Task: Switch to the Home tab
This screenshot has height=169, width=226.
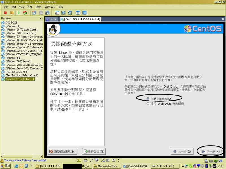Action: 51,19
